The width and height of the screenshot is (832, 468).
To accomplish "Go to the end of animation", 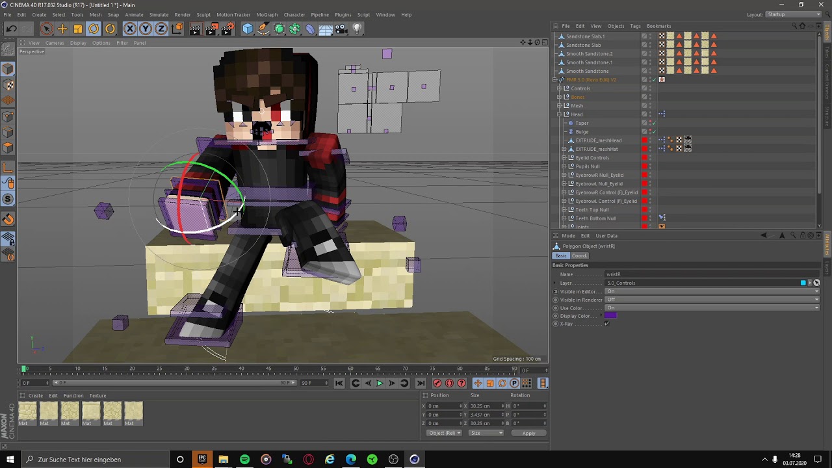I will [x=421, y=383].
